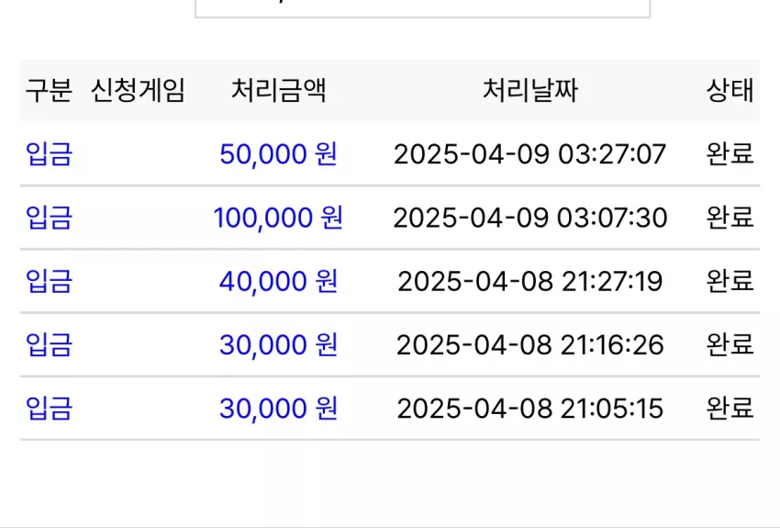Open the 40,000 원 amount entry
Image resolution: width=780 pixels, height=528 pixels.
click(x=279, y=281)
